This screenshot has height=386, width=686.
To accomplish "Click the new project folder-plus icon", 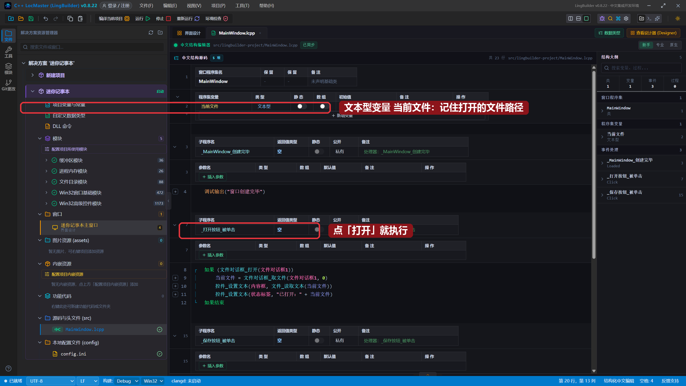I will click(x=11, y=19).
